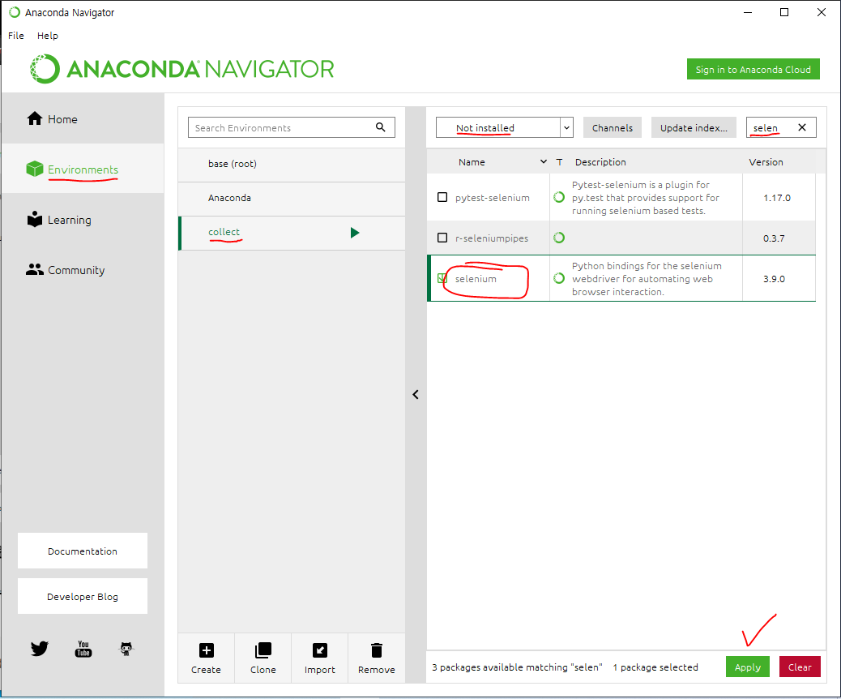Check the pytest-selenium package checkbox
Screen dimensions: 841x699
(x=442, y=197)
